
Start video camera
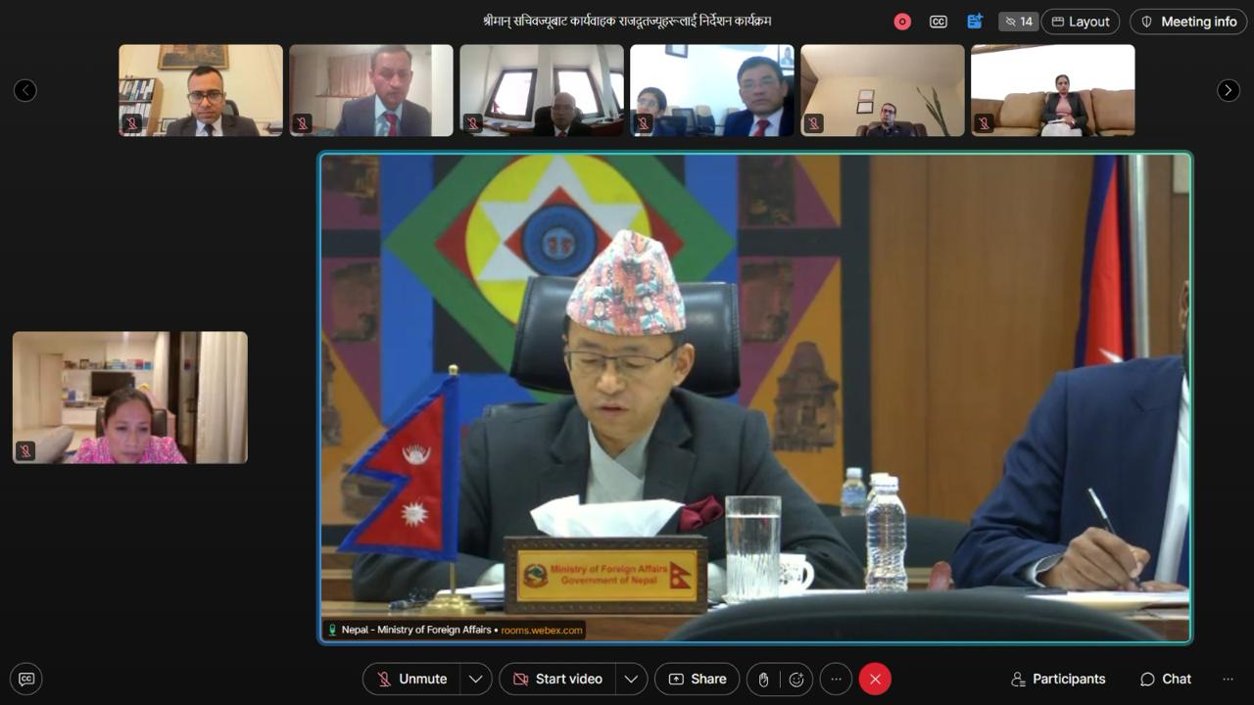click(x=557, y=679)
